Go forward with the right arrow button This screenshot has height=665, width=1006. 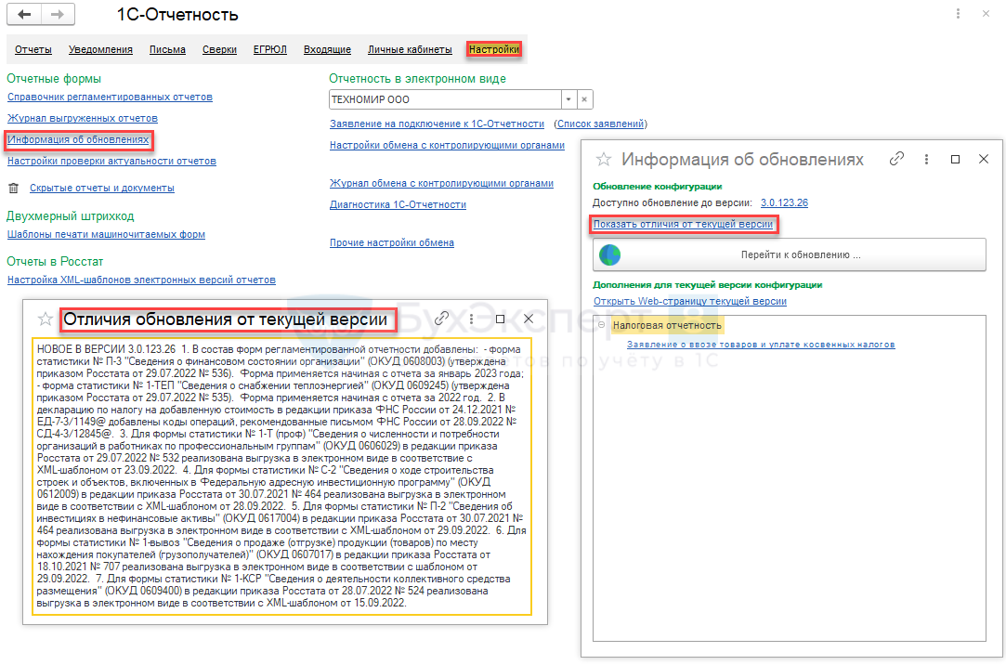pyautogui.click(x=58, y=14)
